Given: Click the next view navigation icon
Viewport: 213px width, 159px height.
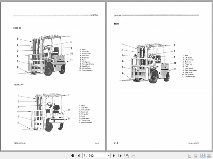Looking at the screenshot, I should pos(133,155).
